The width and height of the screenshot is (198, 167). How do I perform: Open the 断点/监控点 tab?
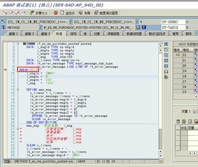[x=157, y=34]
